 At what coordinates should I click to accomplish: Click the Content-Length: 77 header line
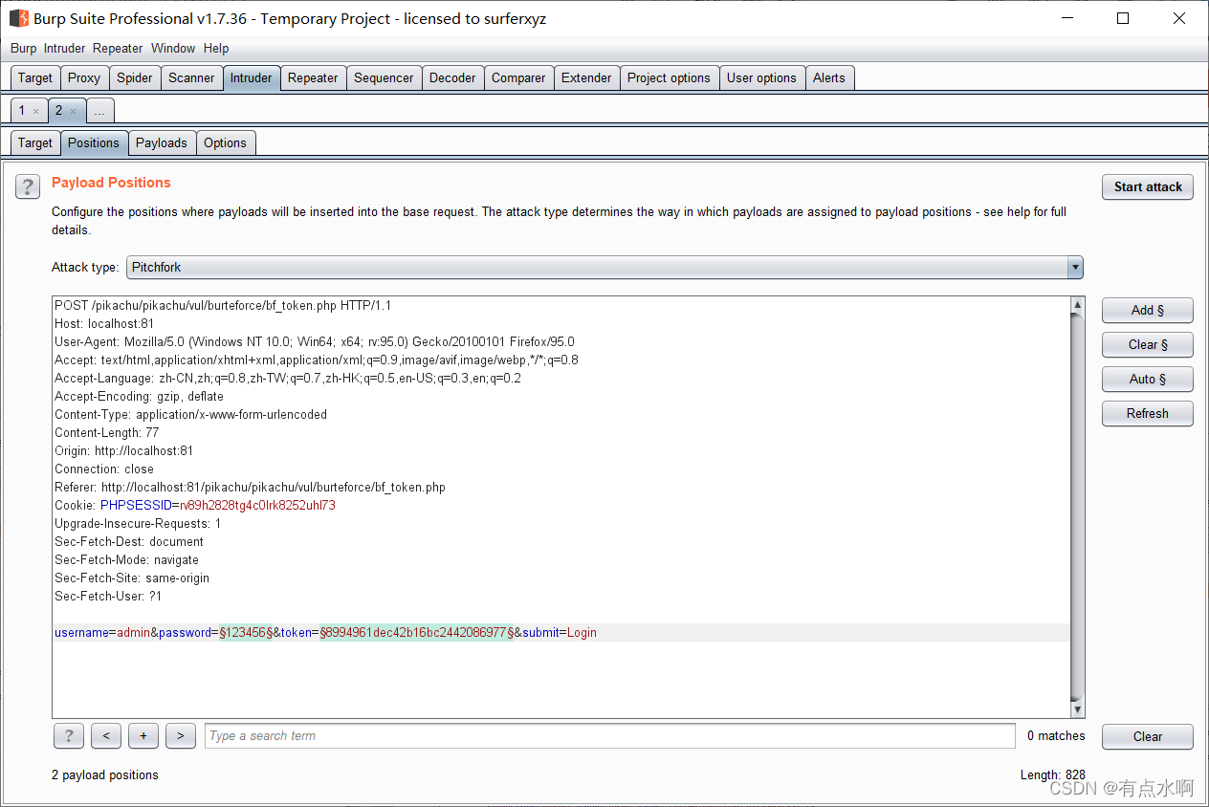tap(107, 433)
